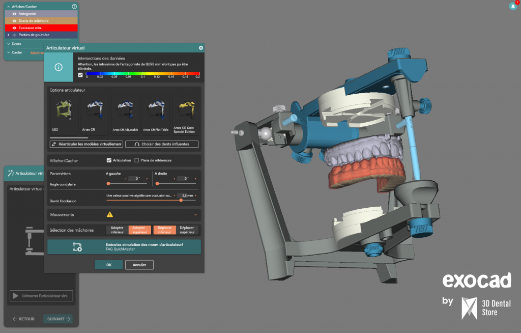Run the articulator movement simulation
Viewport: 521px width, 333px height.
(x=124, y=247)
